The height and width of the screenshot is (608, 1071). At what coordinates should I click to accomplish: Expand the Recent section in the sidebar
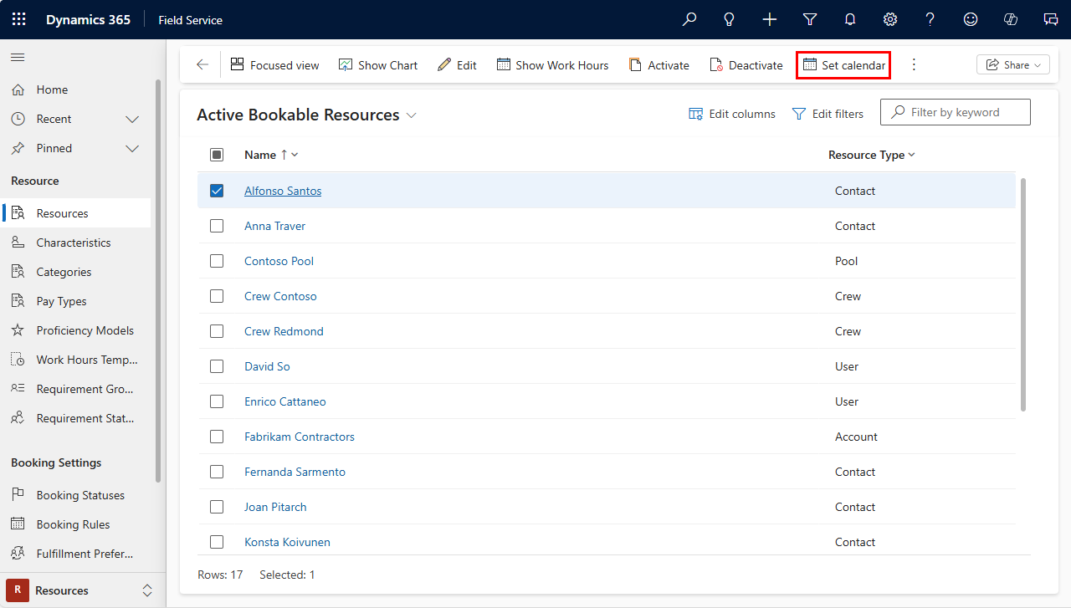[x=131, y=118]
